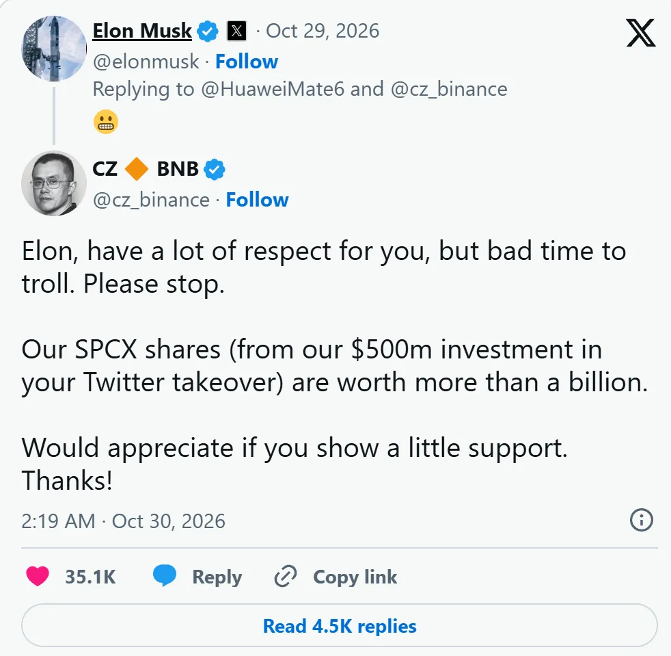Click the copy link chain icon
Screen dimensions: 671x656
pos(286,576)
